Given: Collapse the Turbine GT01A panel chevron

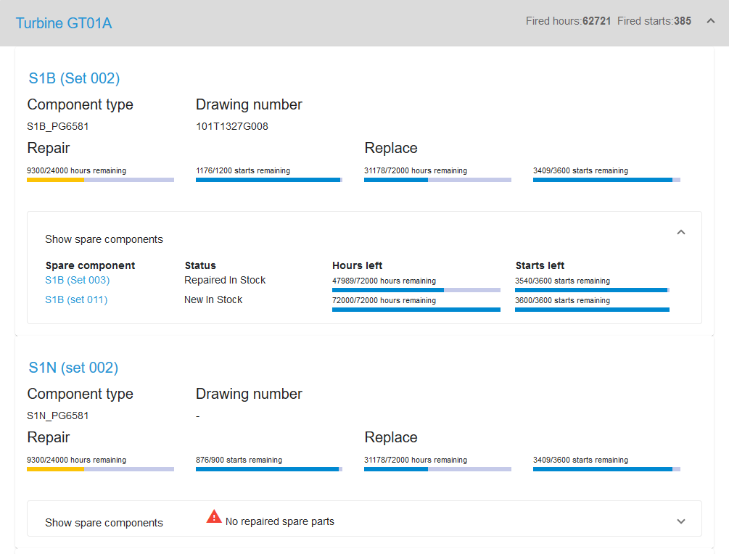Looking at the screenshot, I should [710, 21].
